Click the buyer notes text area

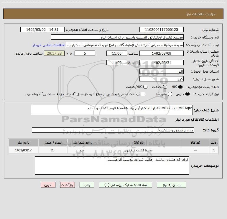pyautogui.click(x=112, y=165)
